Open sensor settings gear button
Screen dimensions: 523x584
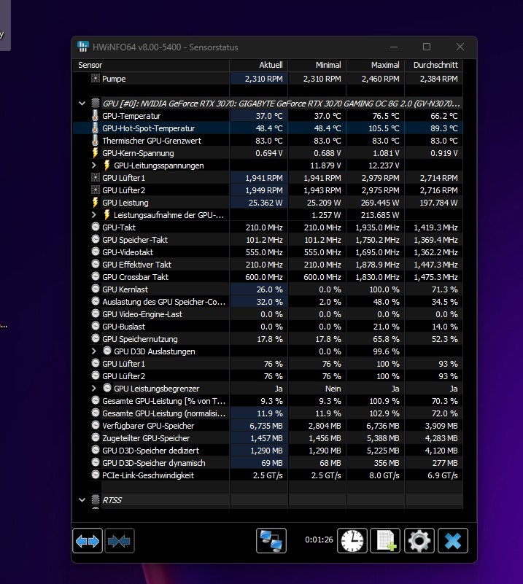[419, 540]
